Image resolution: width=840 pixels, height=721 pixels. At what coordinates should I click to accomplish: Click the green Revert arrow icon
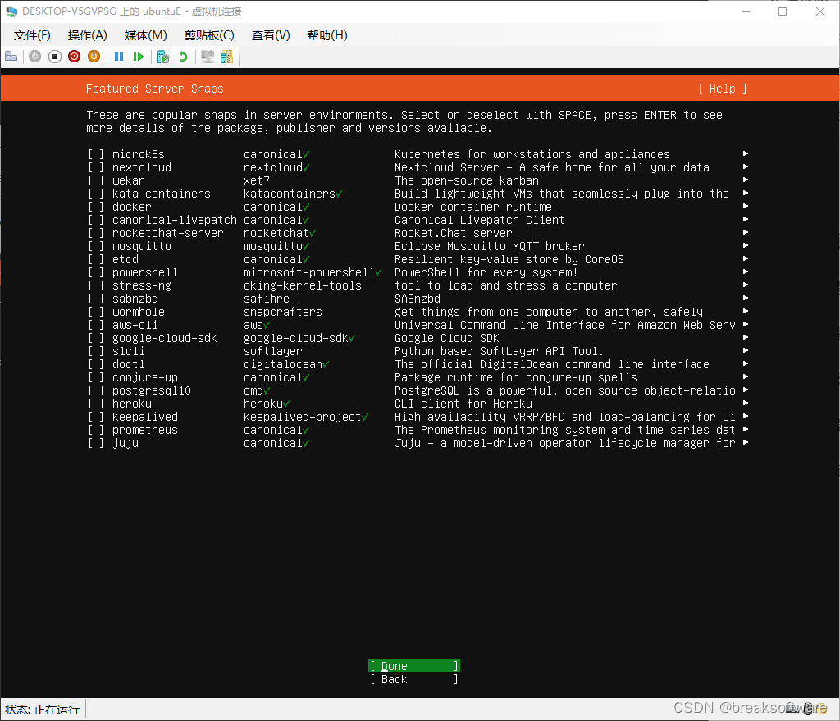(x=183, y=57)
